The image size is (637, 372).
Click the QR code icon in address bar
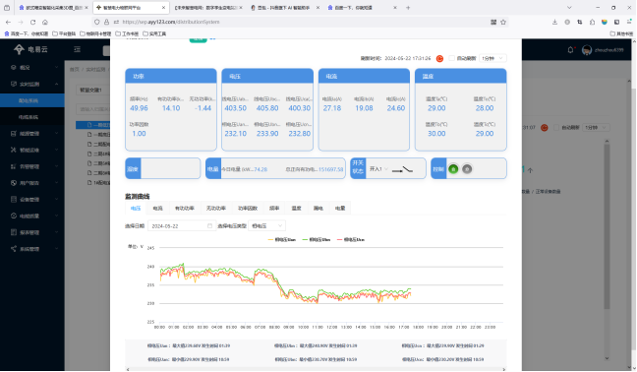[x=493, y=22]
